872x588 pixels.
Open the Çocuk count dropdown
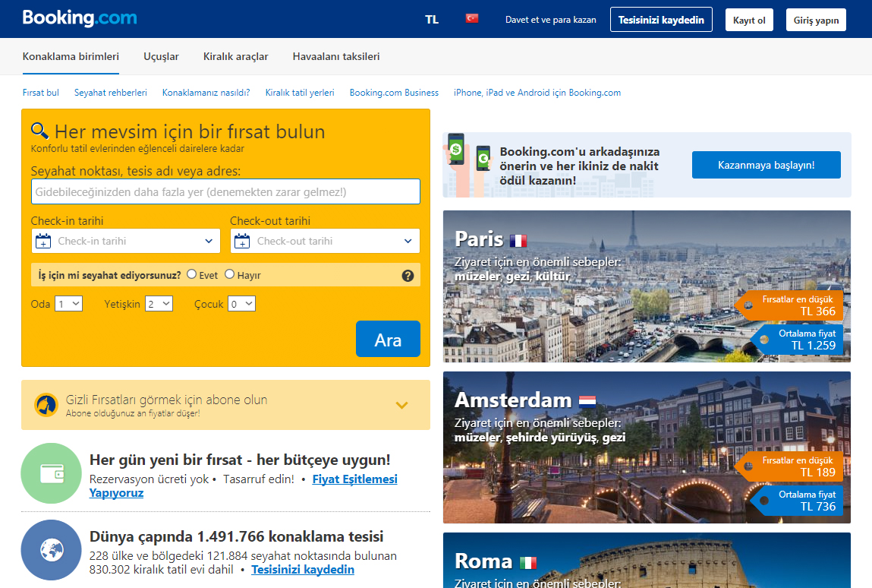click(x=242, y=304)
